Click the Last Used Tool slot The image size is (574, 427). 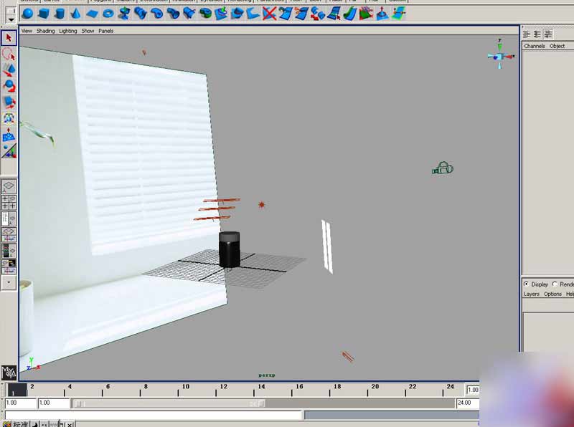pyautogui.click(x=9, y=150)
